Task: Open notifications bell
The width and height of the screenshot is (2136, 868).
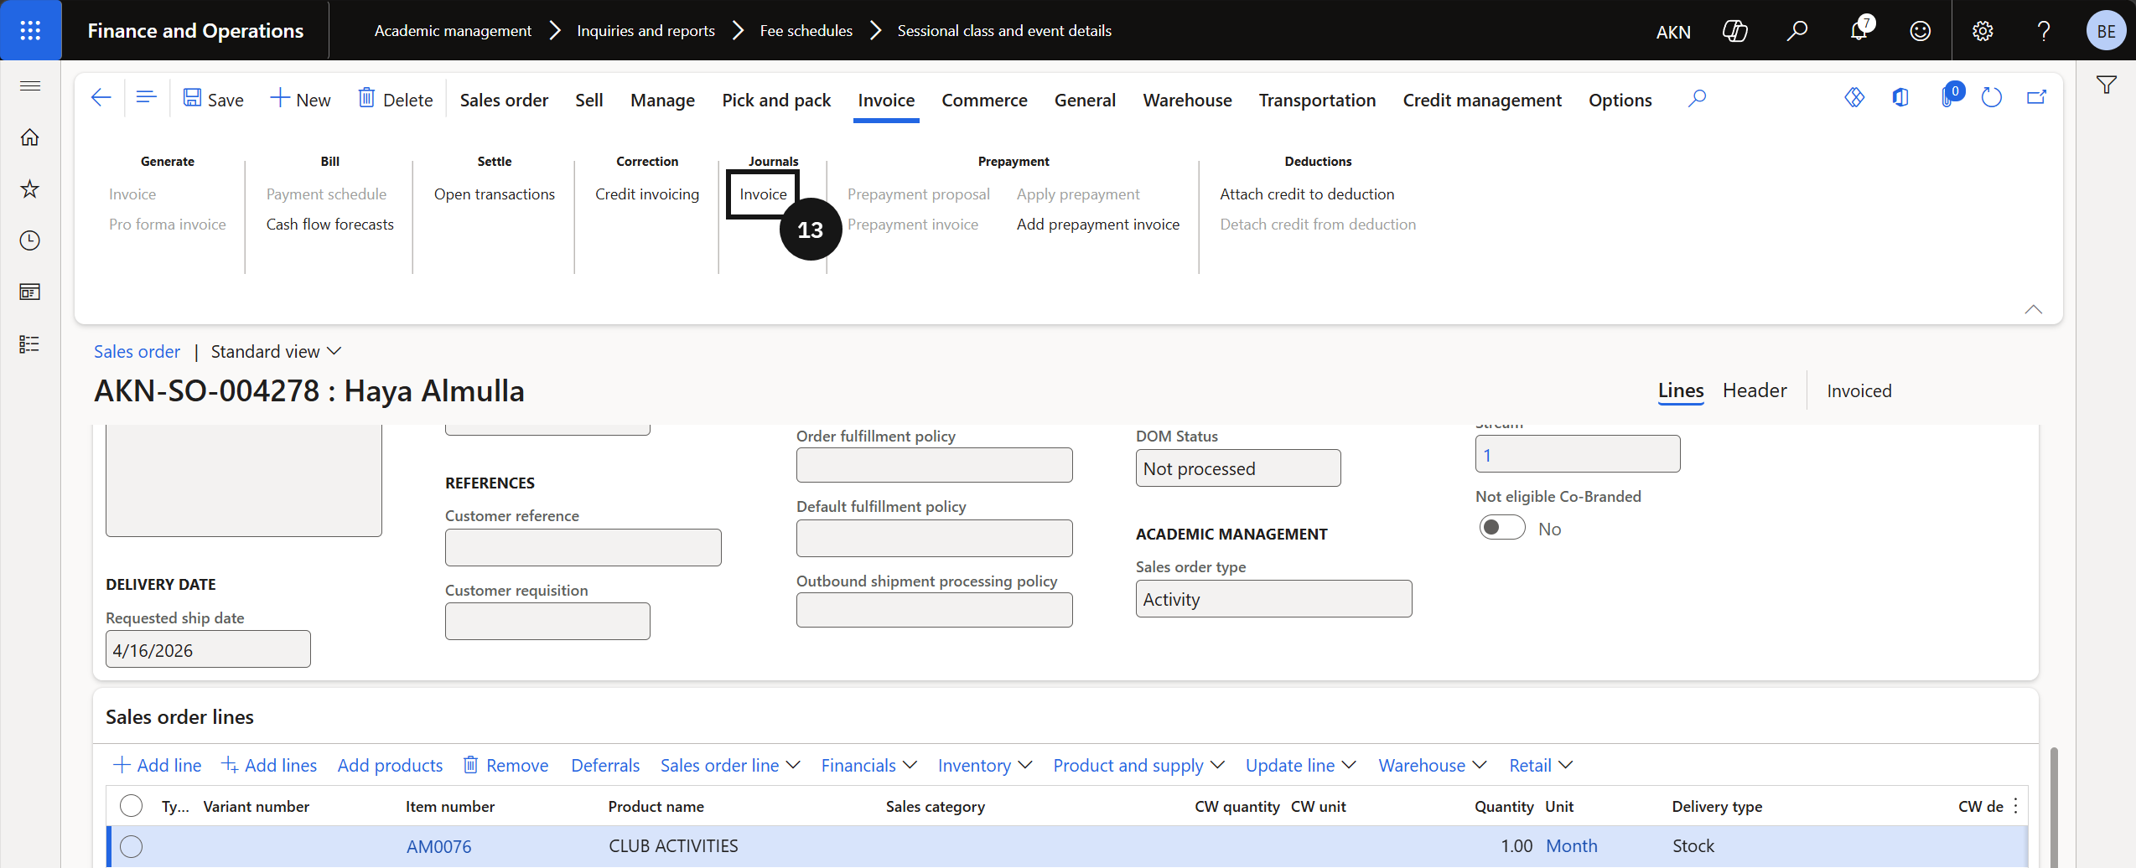Action: pos(1859,31)
